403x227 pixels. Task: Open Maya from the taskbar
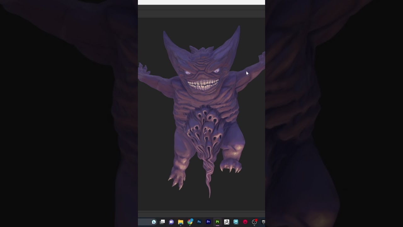pyautogui.click(x=236, y=222)
